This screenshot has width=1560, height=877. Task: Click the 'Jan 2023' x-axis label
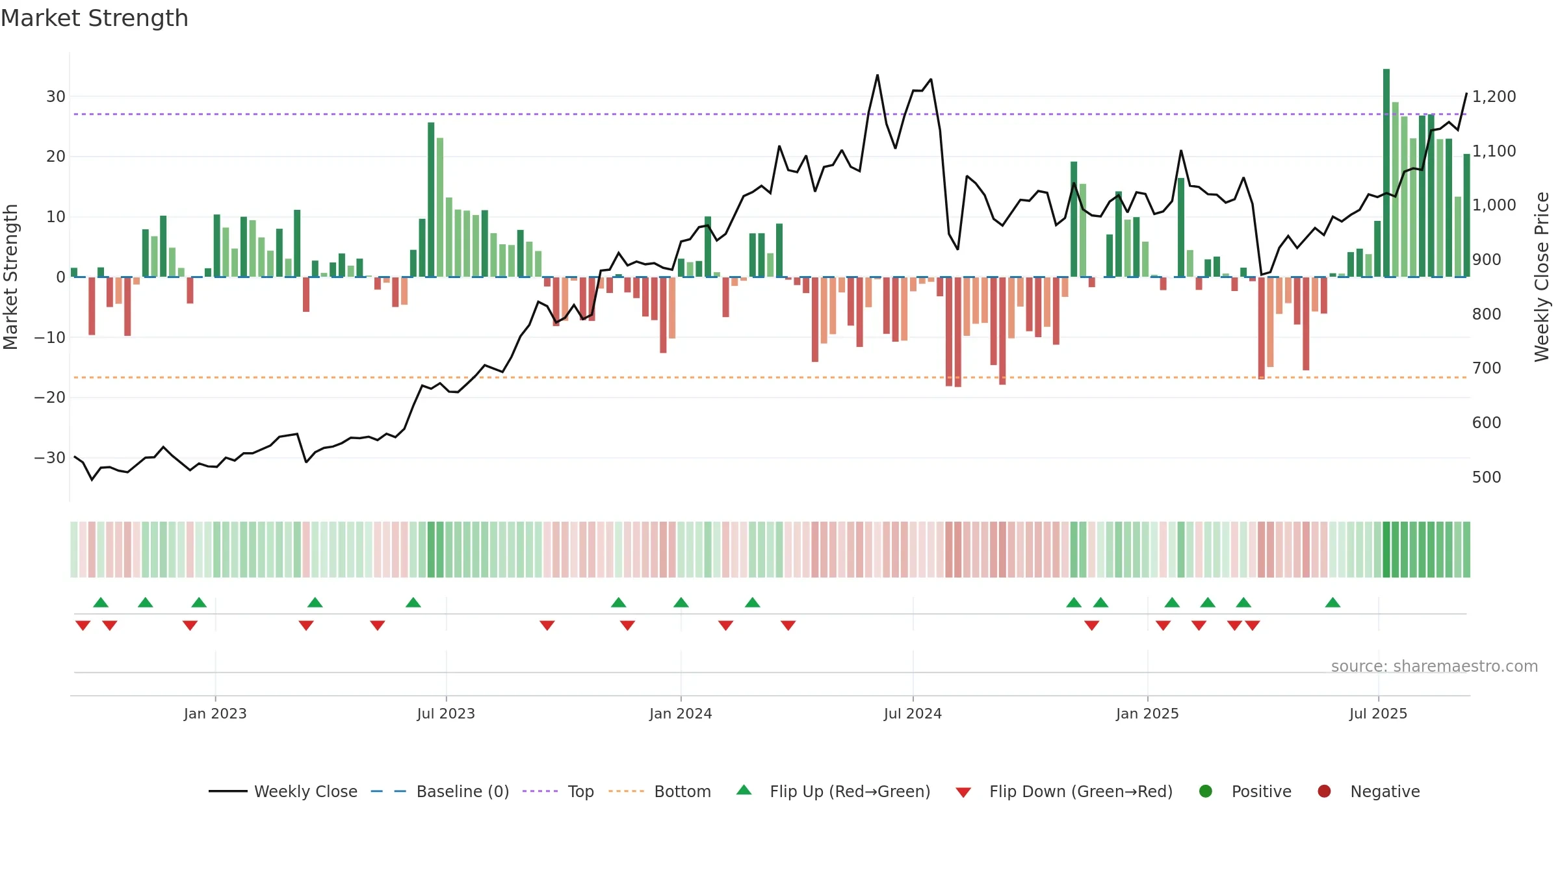(215, 713)
